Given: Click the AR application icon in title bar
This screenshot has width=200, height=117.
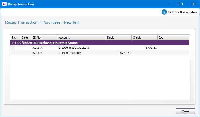Looking at the screenshot, I should point(4,4).
